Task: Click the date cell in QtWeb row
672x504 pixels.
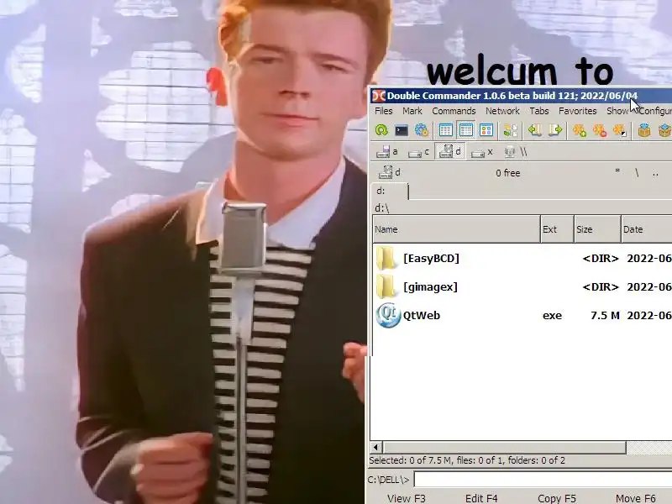Action: tap(649, 316)
